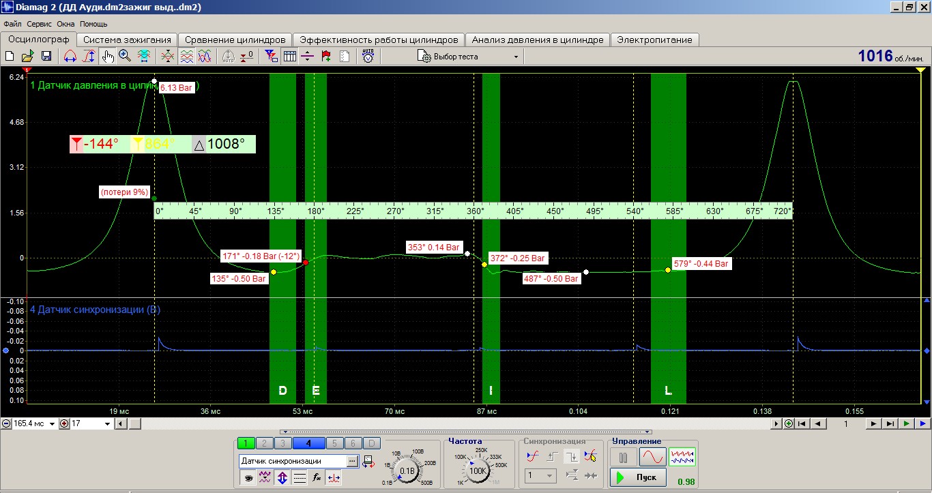Open the Помощь menu
Viewport: 932px width, 493px height.
point(93,24)
